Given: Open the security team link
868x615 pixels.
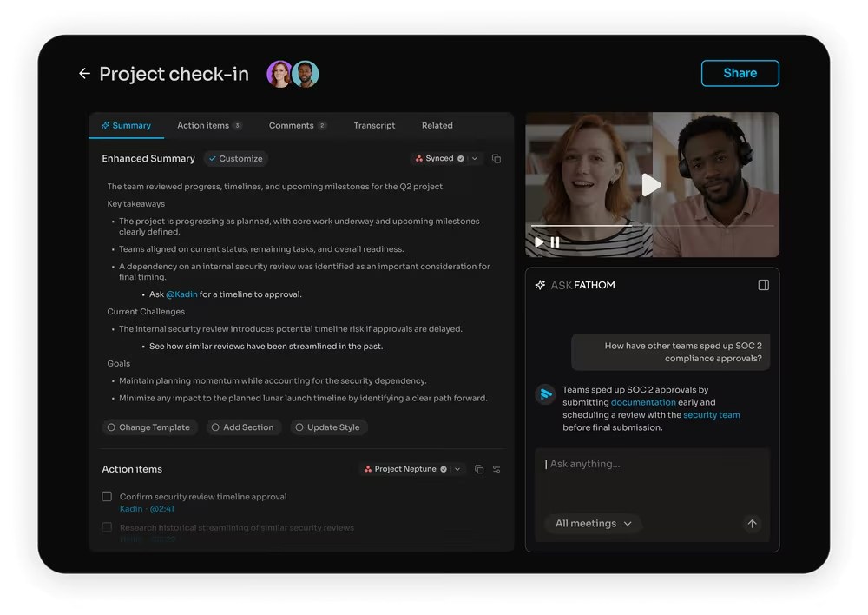Looking at the screenshot, I should point(712,415).
